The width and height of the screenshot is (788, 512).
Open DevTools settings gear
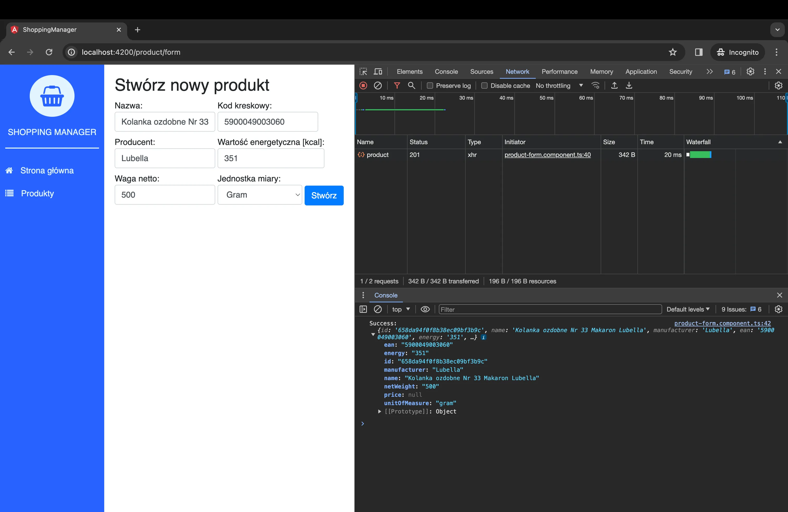(750, 71)
